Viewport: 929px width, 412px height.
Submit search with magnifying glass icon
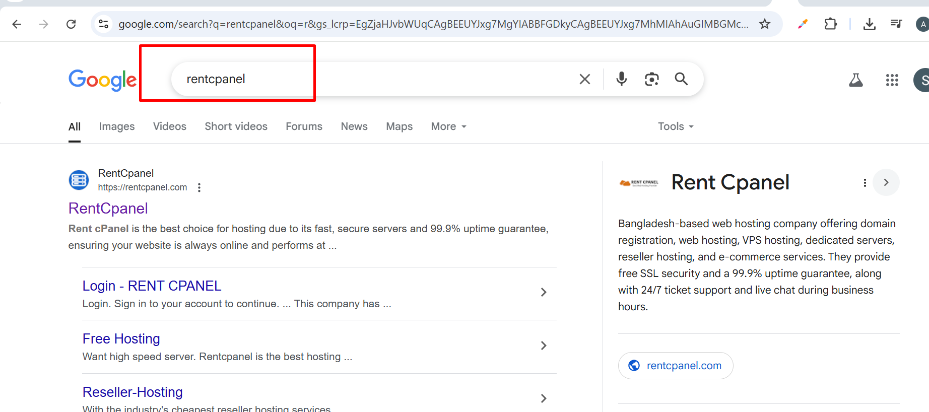tap(681, 79)
